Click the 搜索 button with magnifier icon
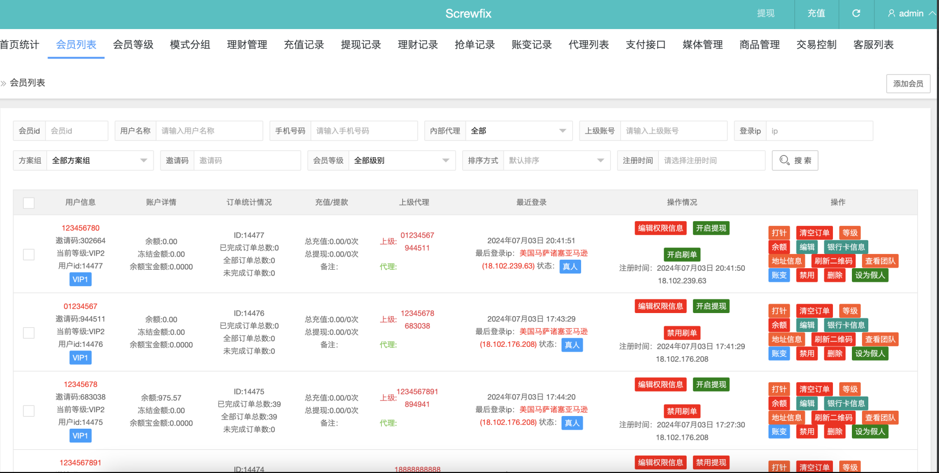The image size is (939, 473). 795,160
